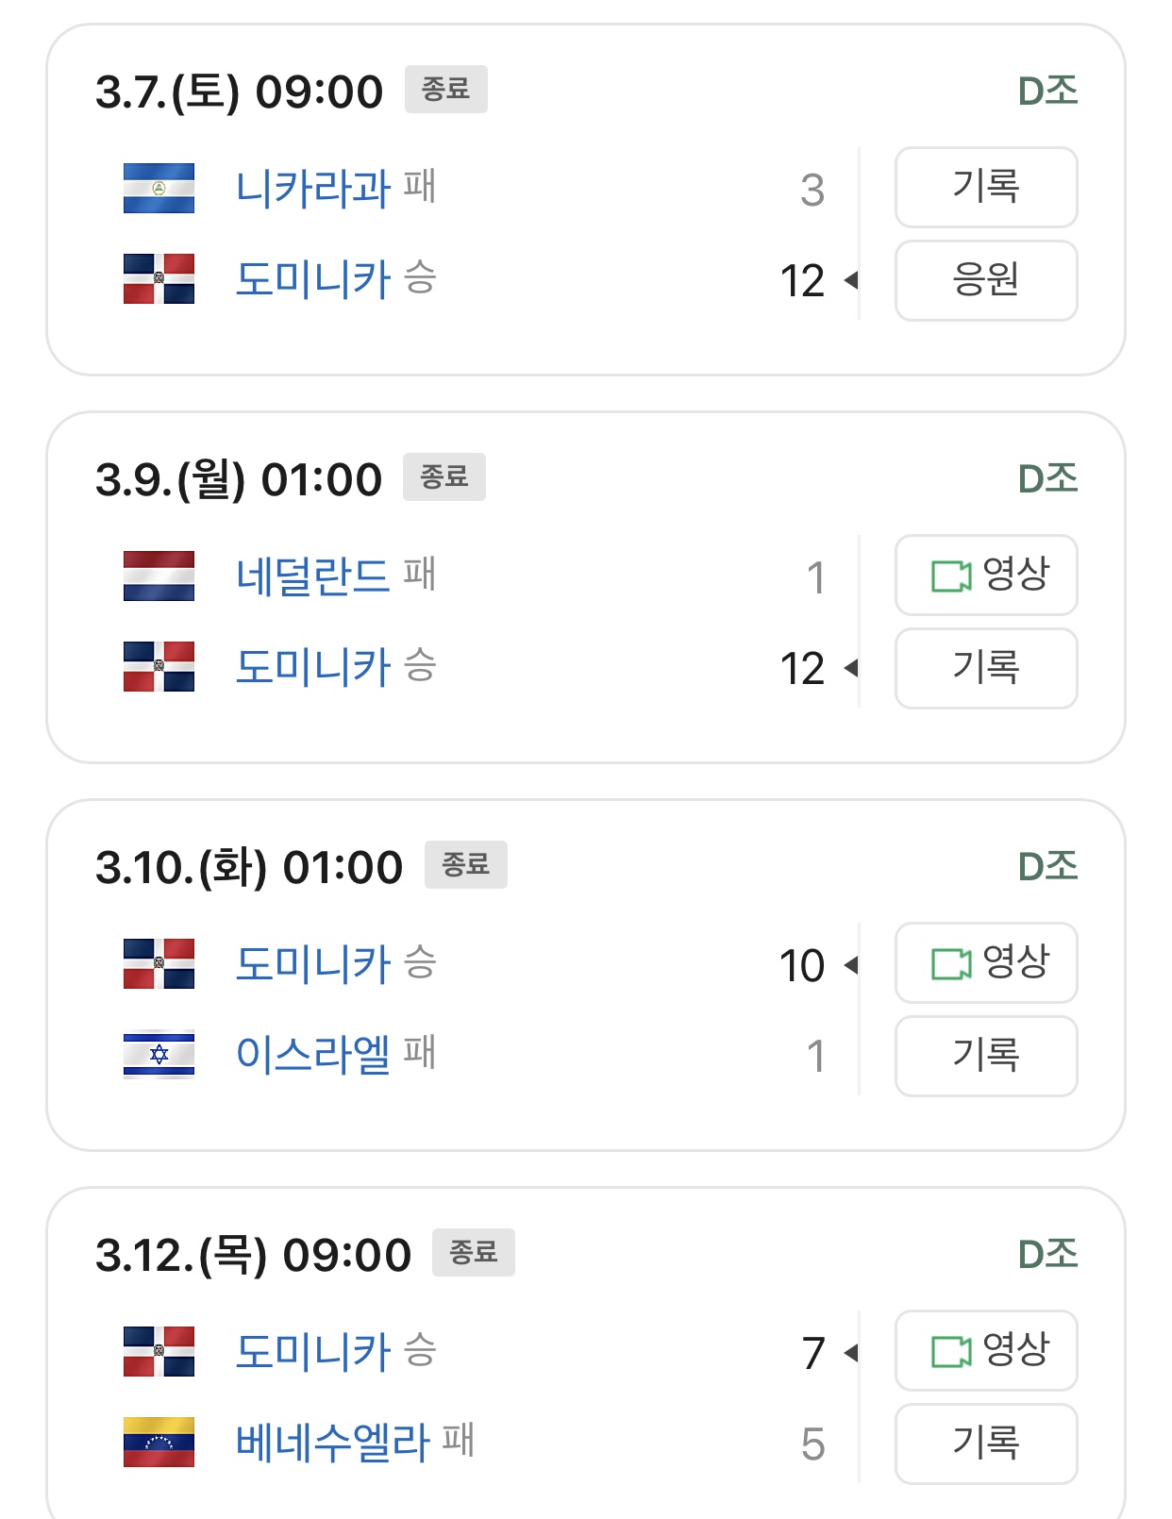Click Dominican flag in 3.7 match
Screen dimensions: 1172x1519
pyautogui.click(x=159, y=279)
